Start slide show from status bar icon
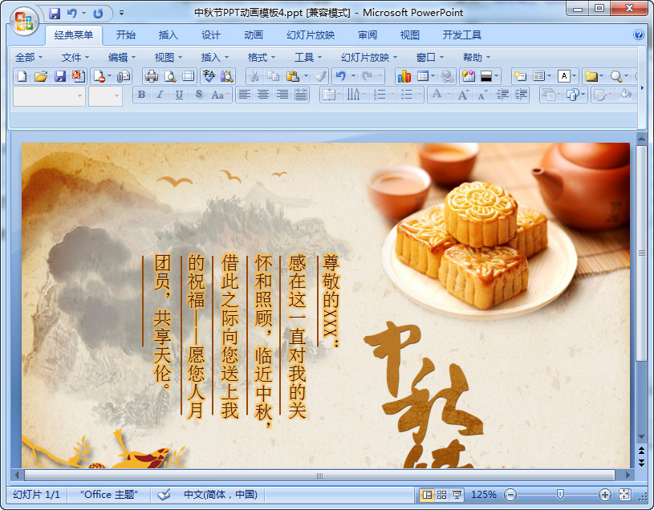 (457, 495)
